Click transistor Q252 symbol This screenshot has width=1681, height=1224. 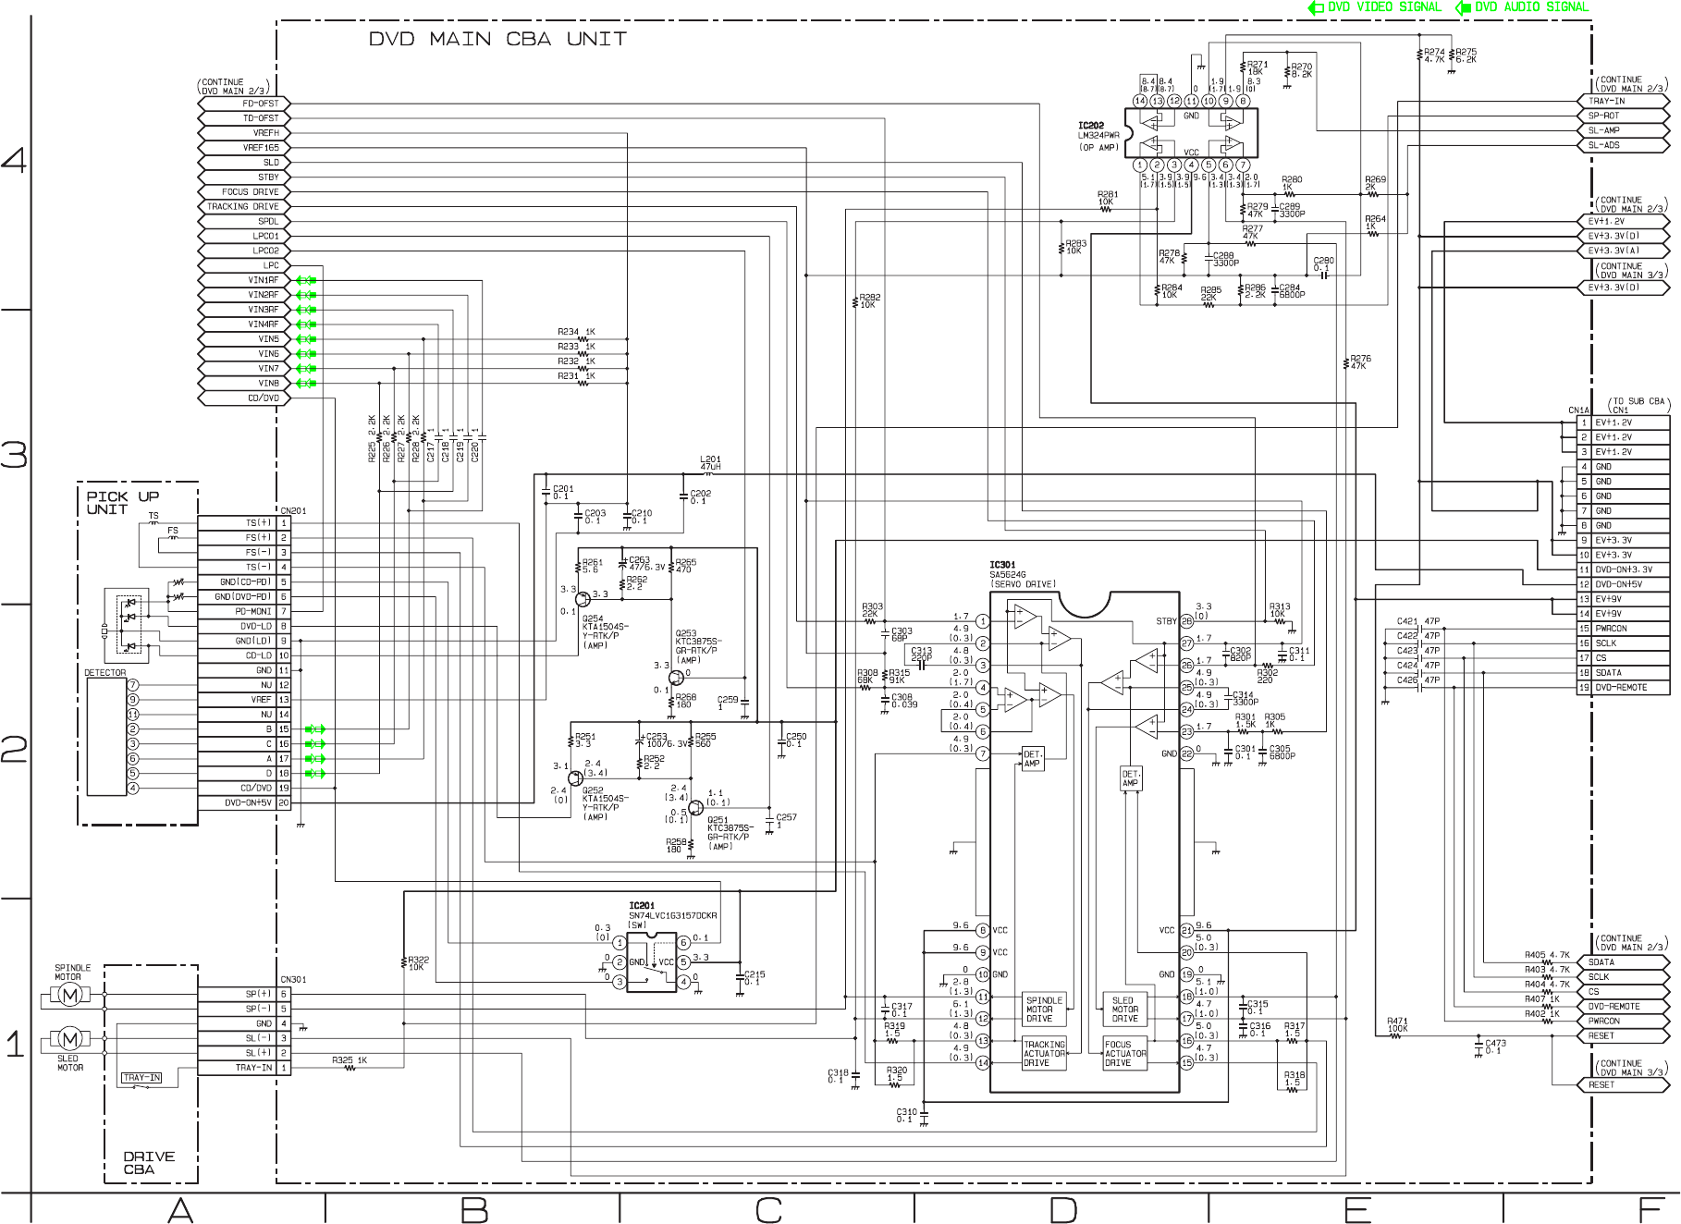tap(577, 777)
